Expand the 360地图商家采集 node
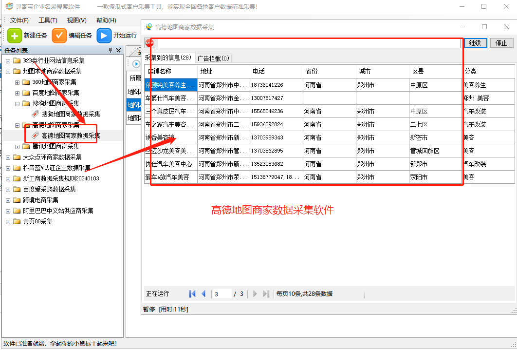517x350 pixels. click(18, 82)
